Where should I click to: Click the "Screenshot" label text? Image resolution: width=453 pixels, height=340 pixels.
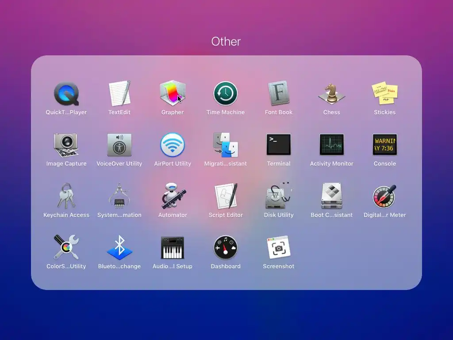click(x=279, y=266)
